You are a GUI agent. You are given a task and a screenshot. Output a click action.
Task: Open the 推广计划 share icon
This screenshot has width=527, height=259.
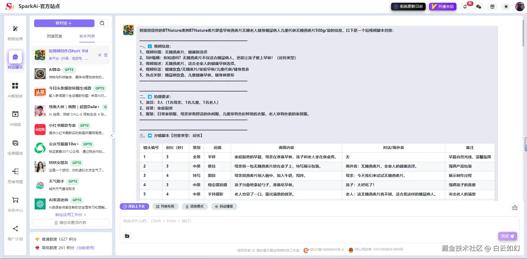15,229
